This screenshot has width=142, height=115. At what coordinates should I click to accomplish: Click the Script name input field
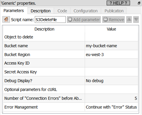[x=50, y=20]
